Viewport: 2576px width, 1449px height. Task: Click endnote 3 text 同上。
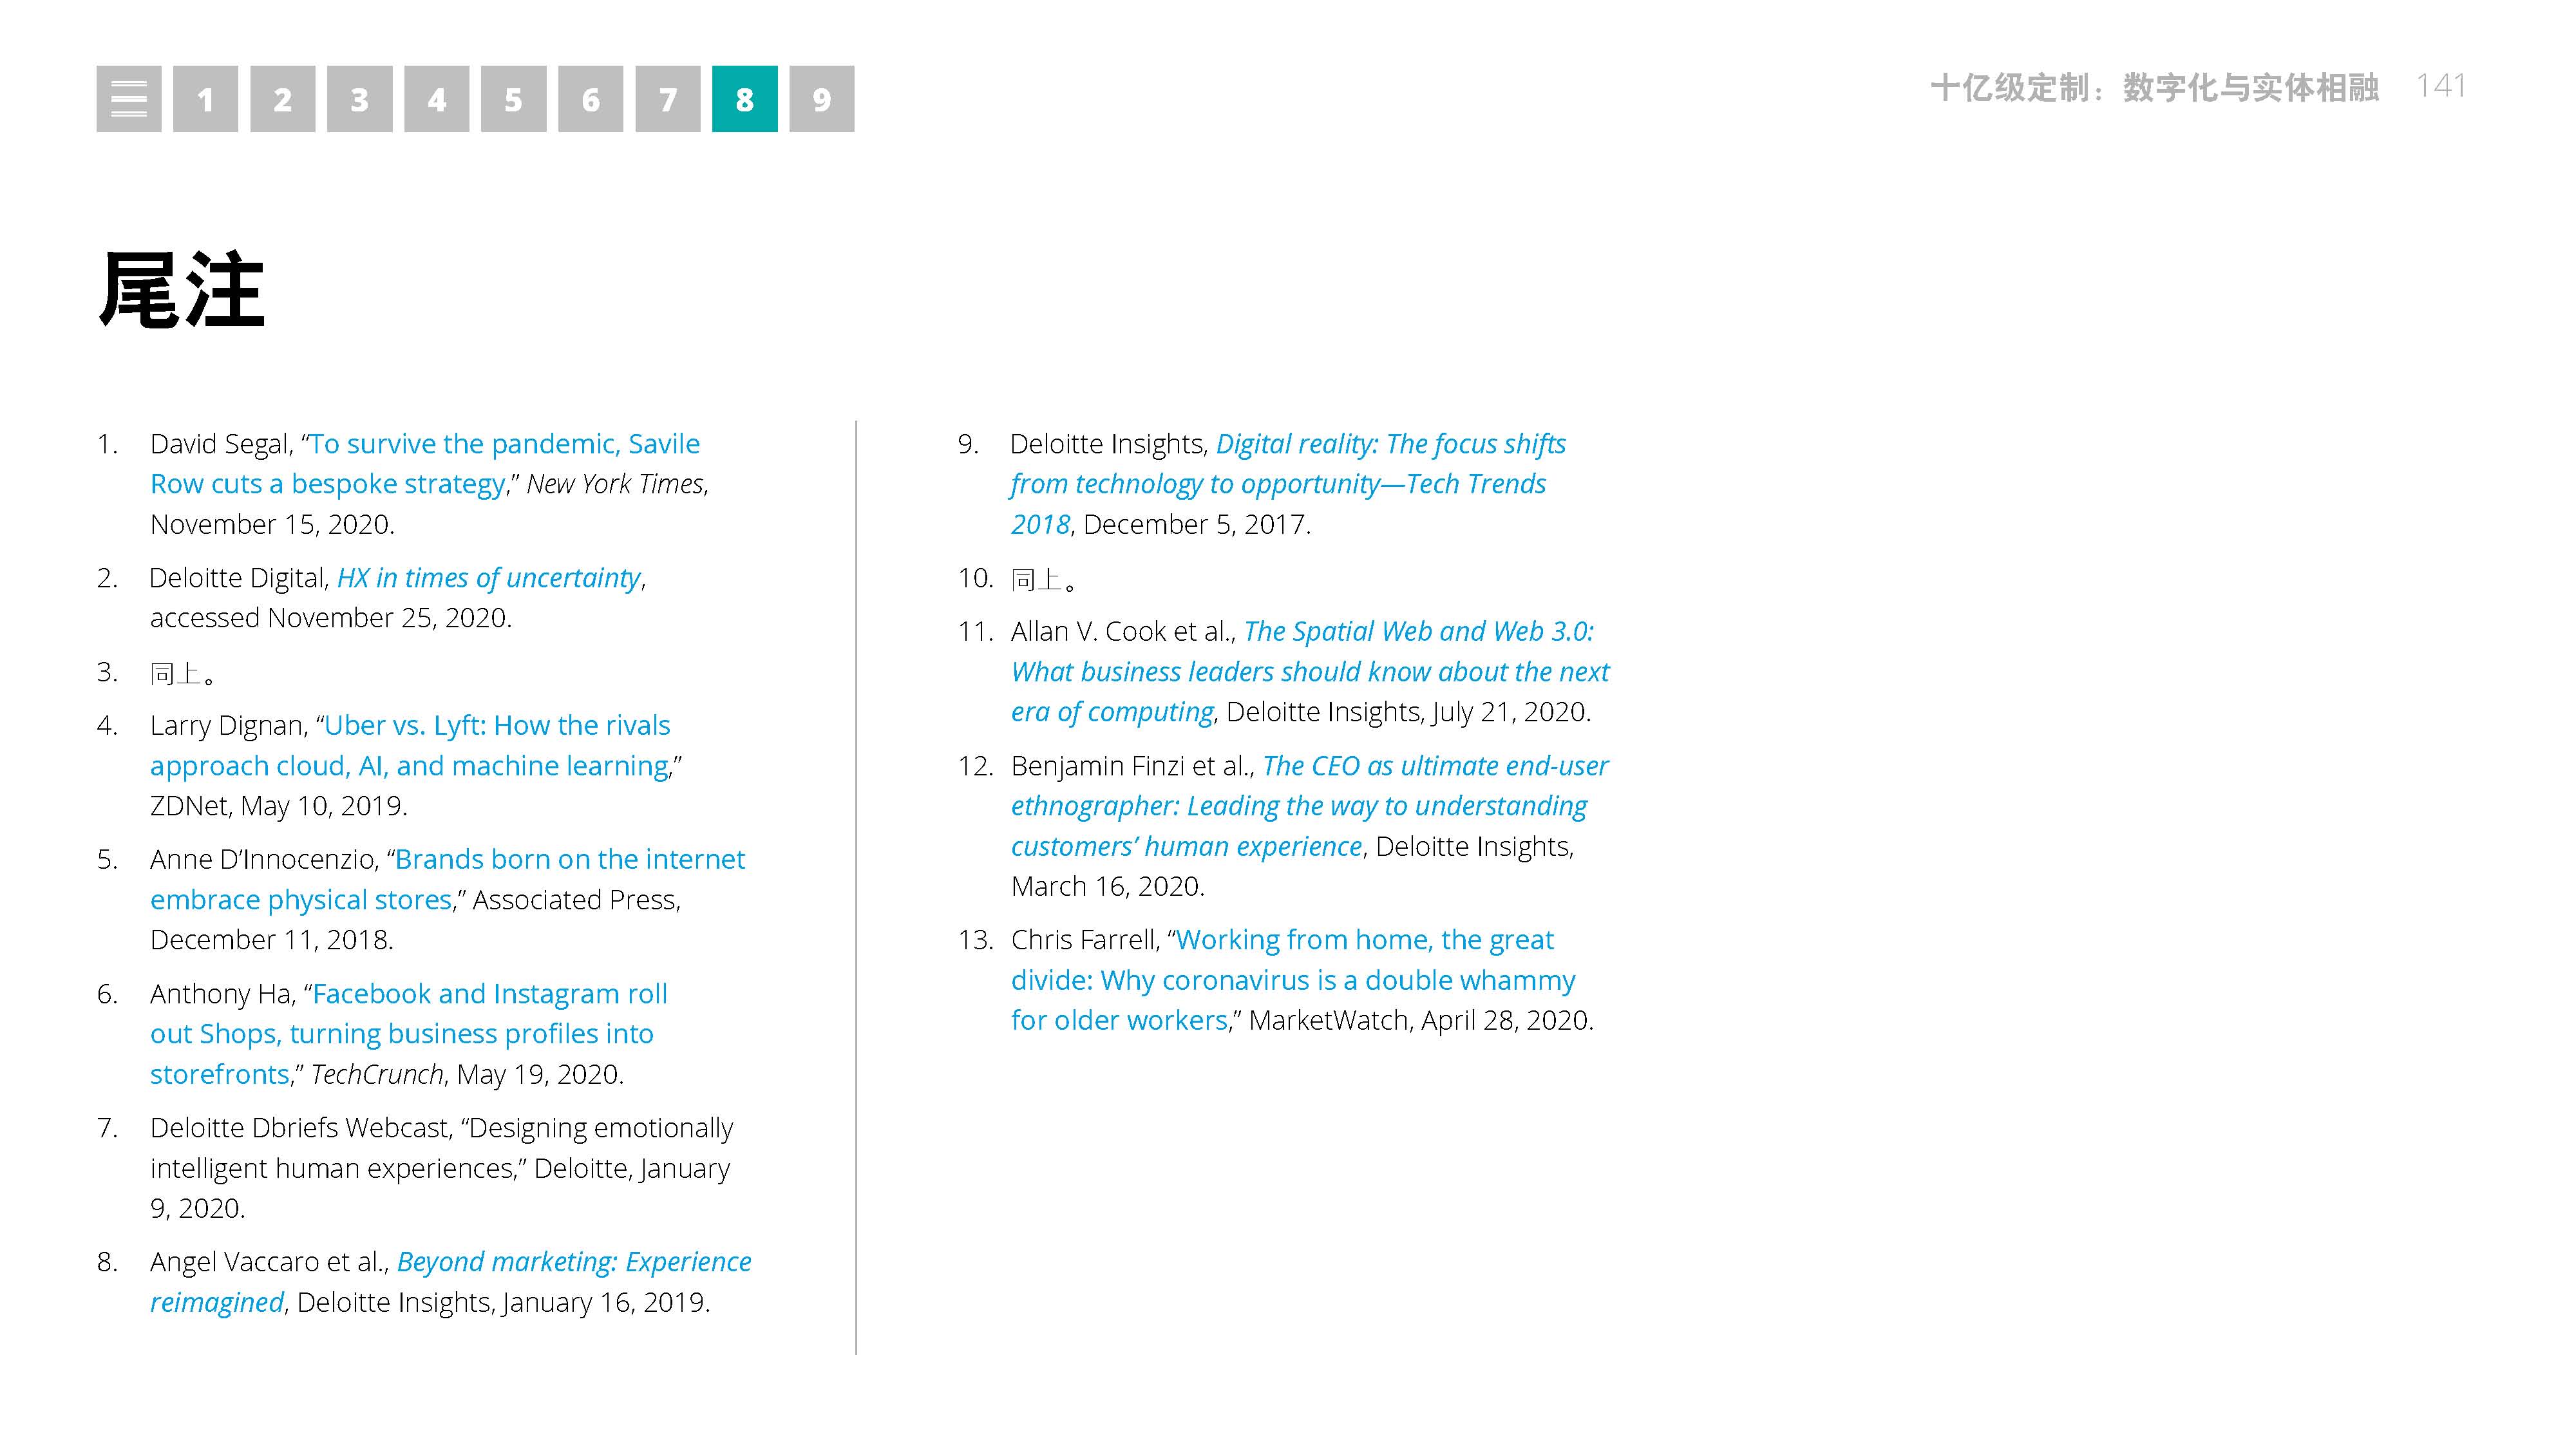click(183, 673)
